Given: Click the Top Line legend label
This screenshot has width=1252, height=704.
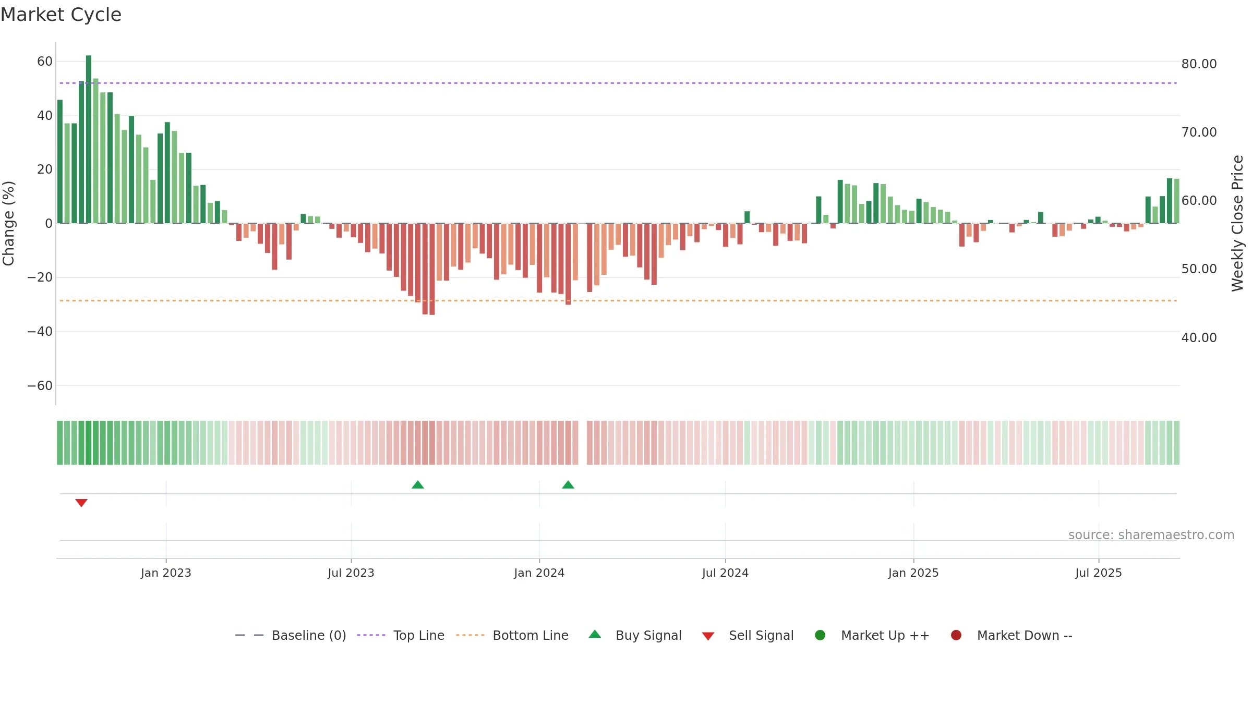Looking at the screenshot, I should coord(419,635).
